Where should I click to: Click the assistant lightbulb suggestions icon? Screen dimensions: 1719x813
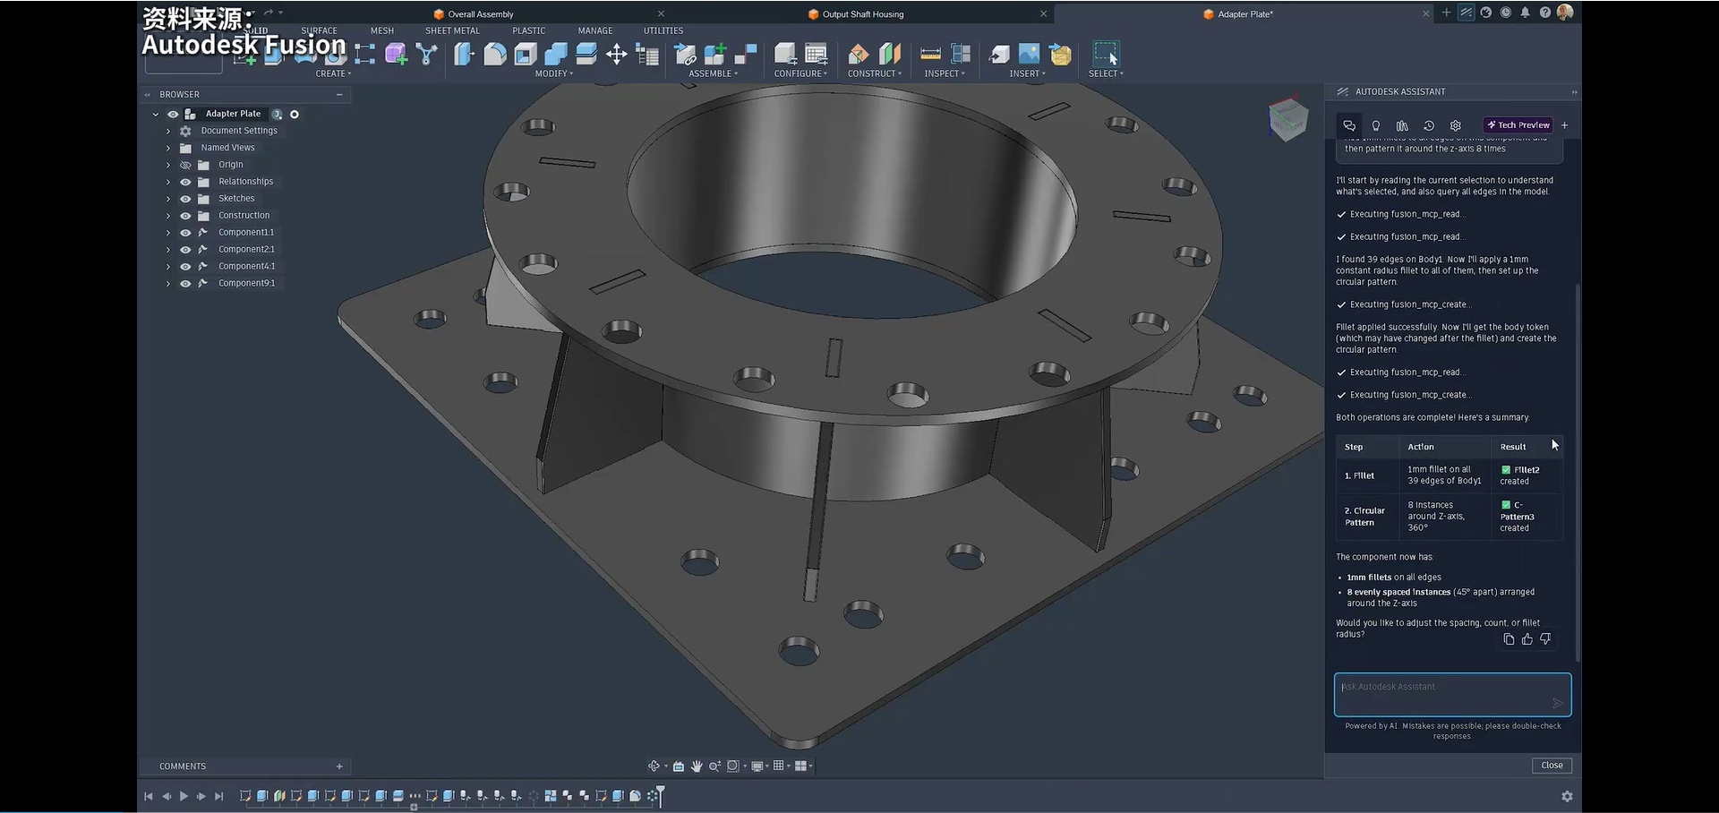click(x=1376, y=125)
